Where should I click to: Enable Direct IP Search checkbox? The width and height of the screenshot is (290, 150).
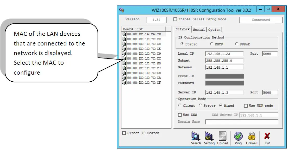pyautogui.click(x=124, y=133)
